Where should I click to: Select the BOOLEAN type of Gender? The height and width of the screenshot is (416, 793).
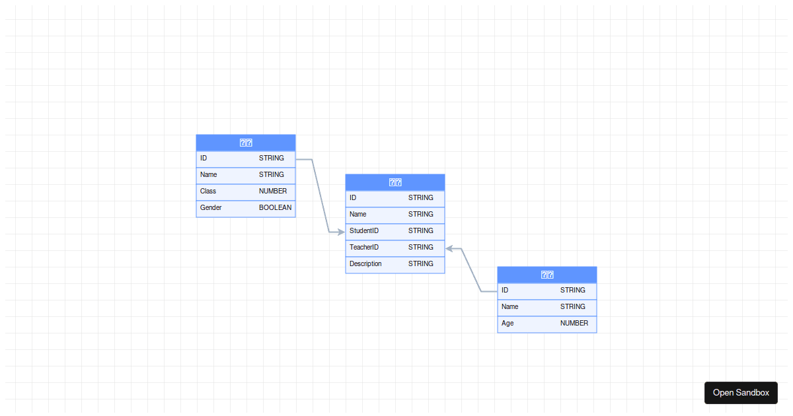pyautogui.click(x=275, y=208)
